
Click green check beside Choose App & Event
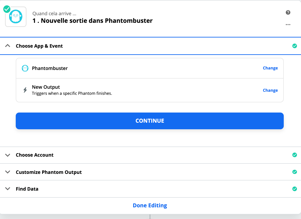click(294, 46)
